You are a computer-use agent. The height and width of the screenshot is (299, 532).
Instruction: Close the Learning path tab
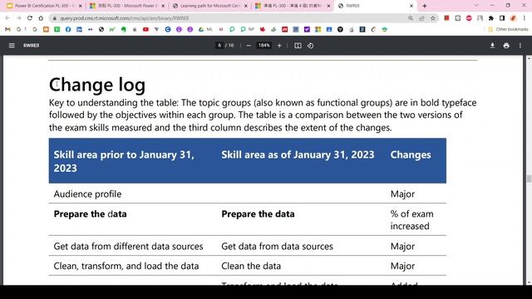246,6
